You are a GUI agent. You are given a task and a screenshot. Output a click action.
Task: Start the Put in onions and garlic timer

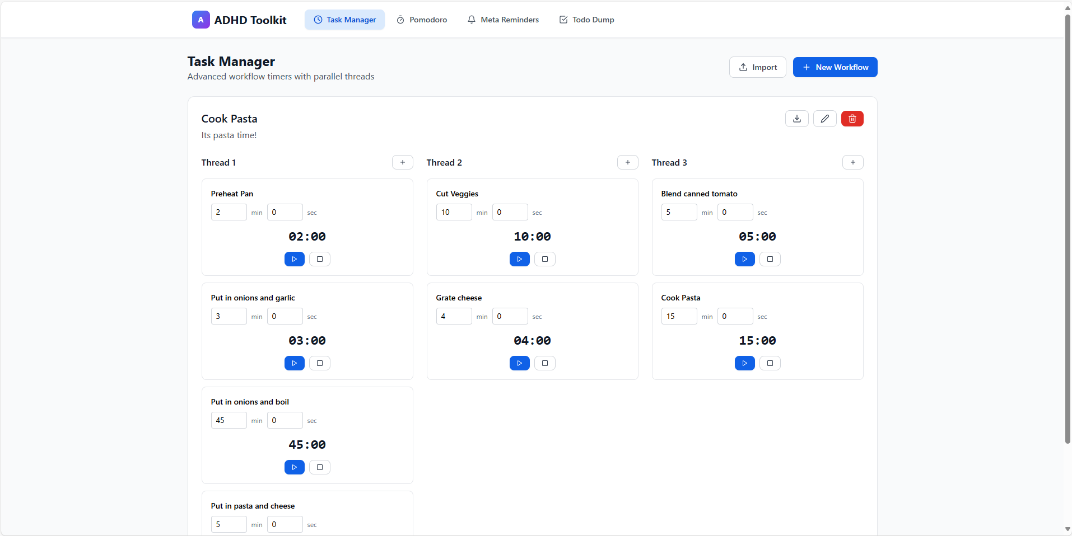[x=295, y=363]
